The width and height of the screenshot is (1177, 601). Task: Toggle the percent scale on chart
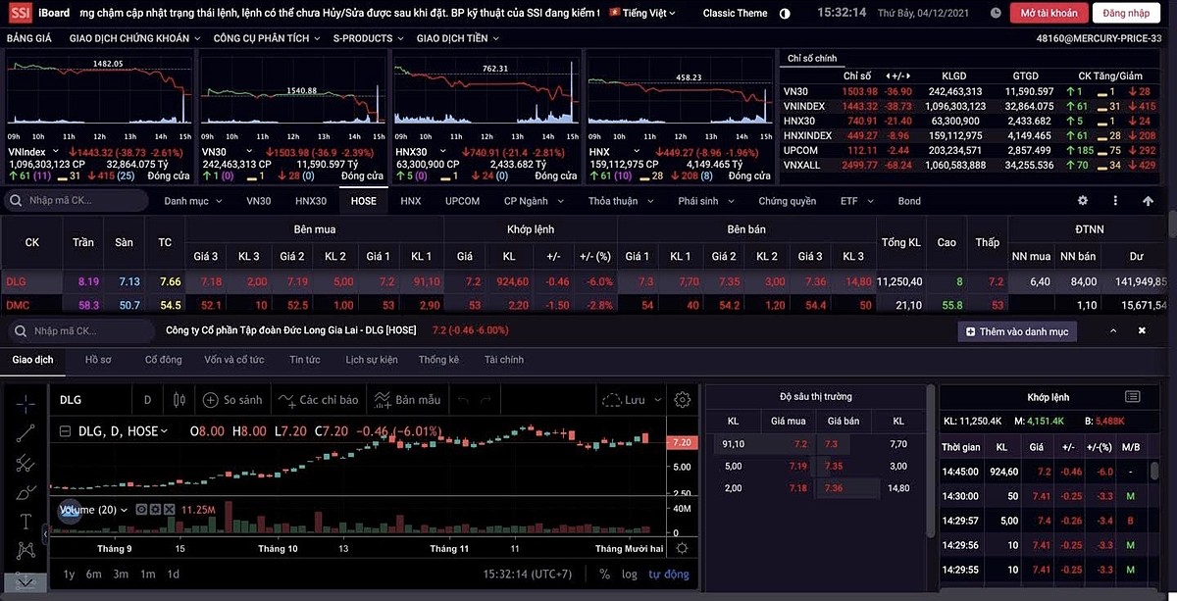tap(604, 575)
